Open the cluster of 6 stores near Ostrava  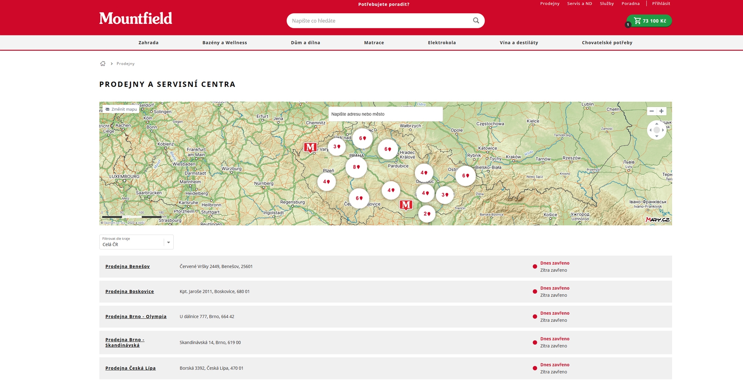[466, 176]
